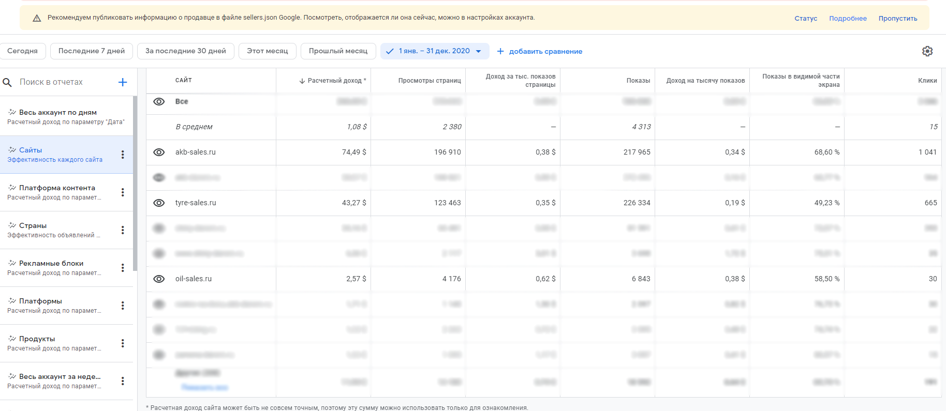Click the search magnifier icon in reports
This screenshot has height=411, width=946.
(x=7, y=82)
